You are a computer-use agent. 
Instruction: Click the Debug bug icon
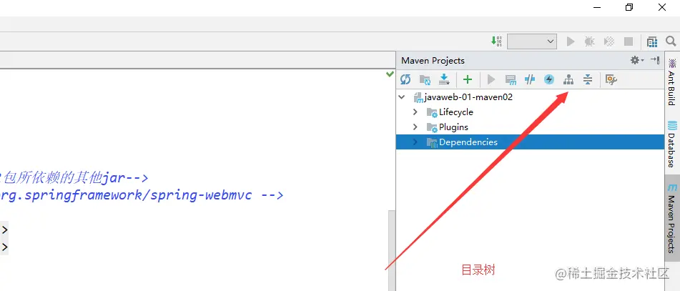[x=589, y=41]
